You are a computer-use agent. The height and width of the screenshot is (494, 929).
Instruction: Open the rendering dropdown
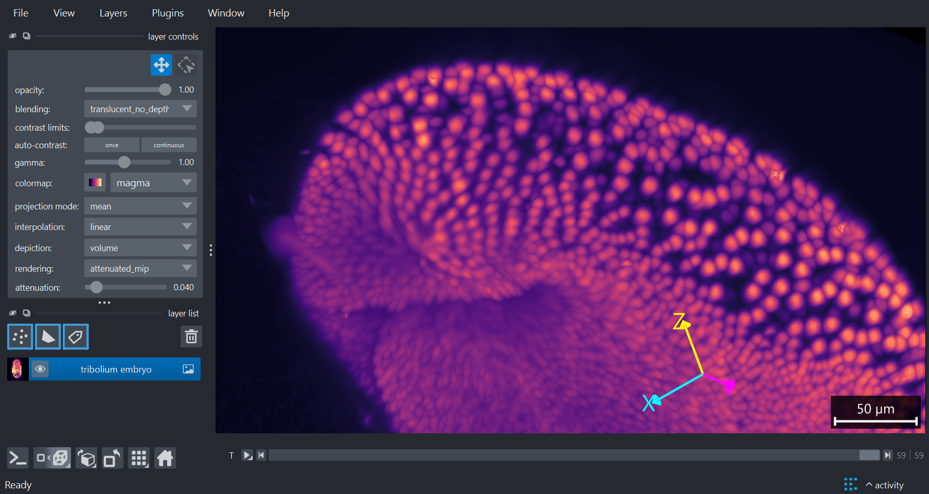point(140,269)
